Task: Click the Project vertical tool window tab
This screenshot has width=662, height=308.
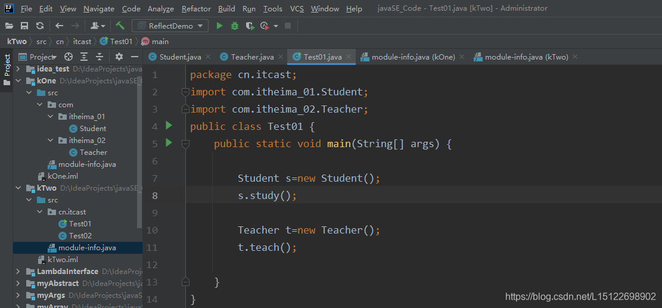Action: [x=7, y=70]
